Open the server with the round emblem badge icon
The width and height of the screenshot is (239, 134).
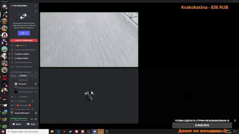click(4, 70)
